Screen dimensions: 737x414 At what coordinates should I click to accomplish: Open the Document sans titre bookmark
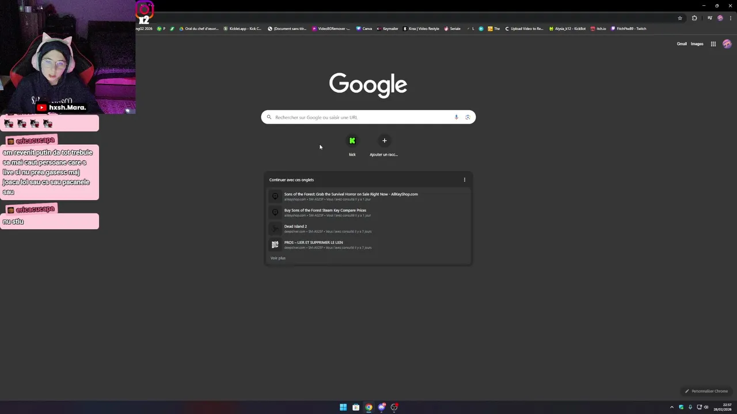click(x=287, y=28)
